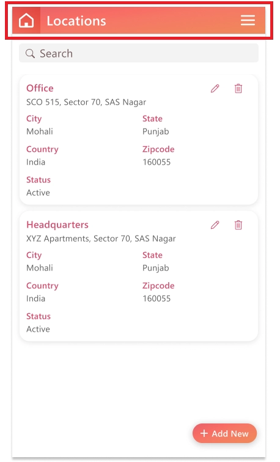280x462 pixels.
Task: Click the plus icon on the Add New button
Action: click(204, 433)
